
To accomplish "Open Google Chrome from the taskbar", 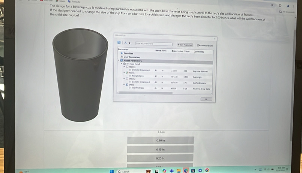I will tap(207, 170).
